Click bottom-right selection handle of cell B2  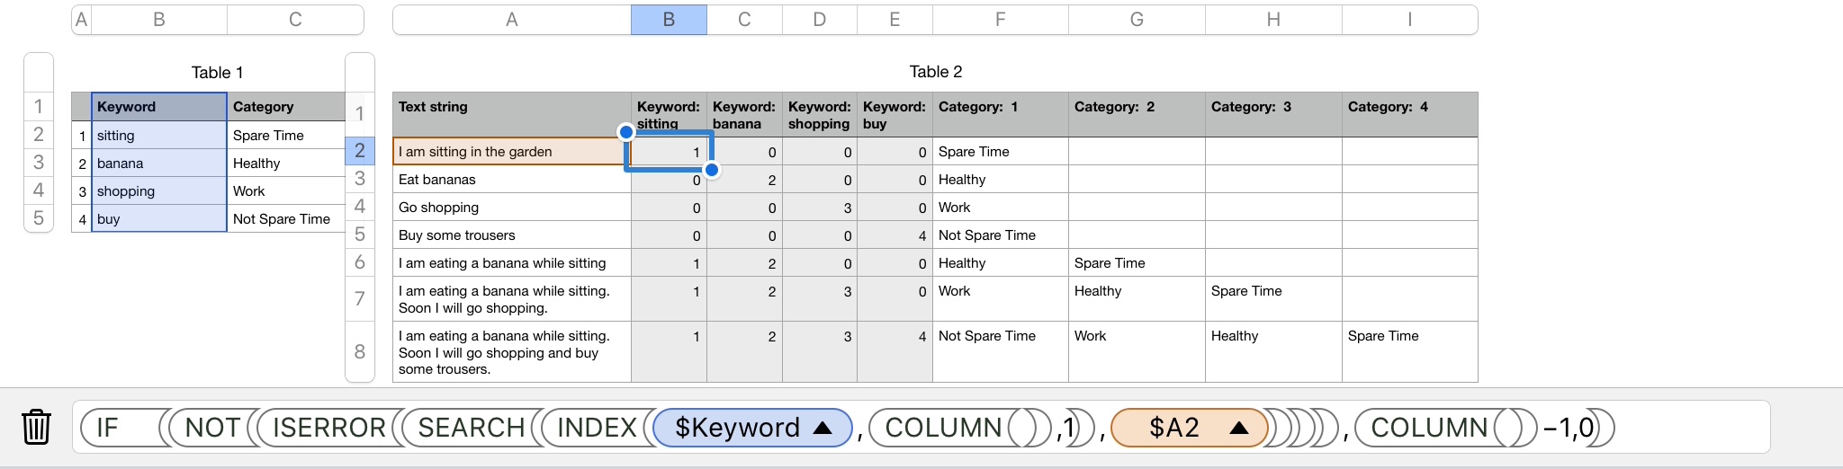712,170
